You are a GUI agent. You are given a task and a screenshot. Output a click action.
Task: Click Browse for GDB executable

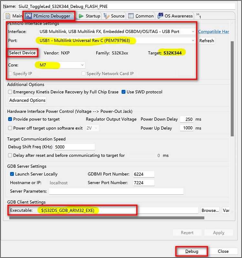[x=210, y=210]
